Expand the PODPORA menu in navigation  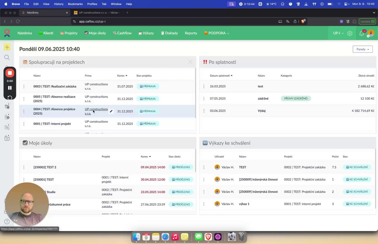[217, 33]
